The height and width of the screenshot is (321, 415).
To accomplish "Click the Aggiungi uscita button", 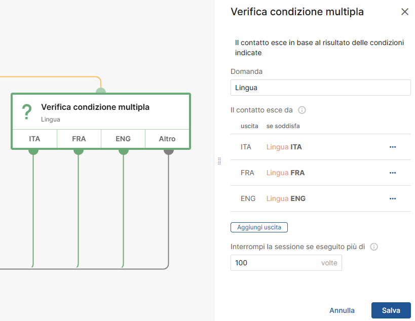I will coord(259,227).
